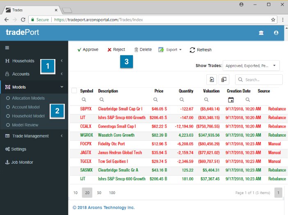The width and height of the screenshot is (288, 215).
Task: Click the Price column filter search icon
Action: (x=155, y=100)
